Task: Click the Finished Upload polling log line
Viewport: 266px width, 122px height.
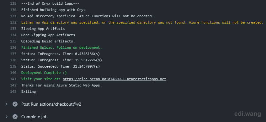Action: click(61, 48)
